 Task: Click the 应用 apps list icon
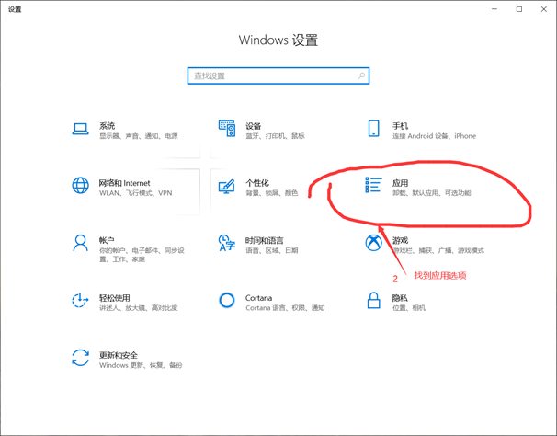[x=373, y=185]
